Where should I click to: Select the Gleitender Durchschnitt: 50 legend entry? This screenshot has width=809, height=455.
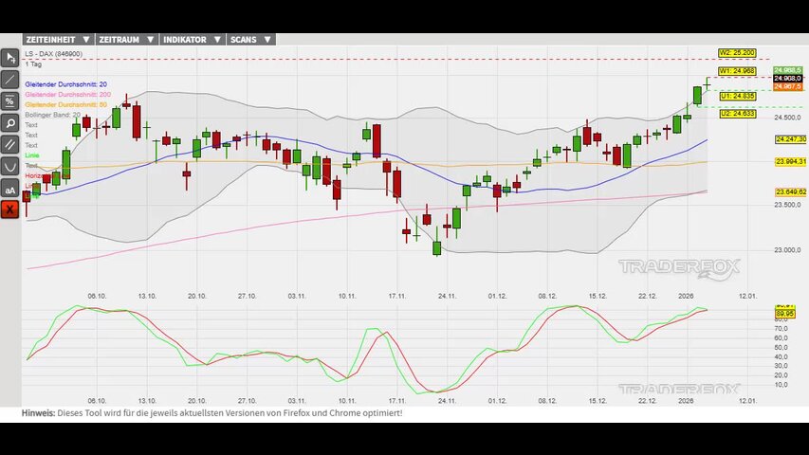tap(65, 104)
